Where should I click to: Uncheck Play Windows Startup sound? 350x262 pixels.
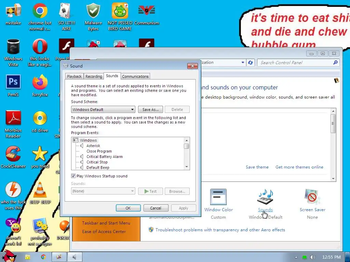[73, 176]
